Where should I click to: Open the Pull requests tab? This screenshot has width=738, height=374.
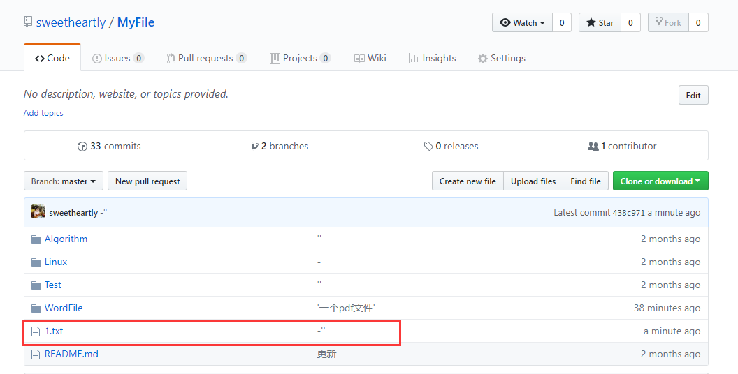206,58
